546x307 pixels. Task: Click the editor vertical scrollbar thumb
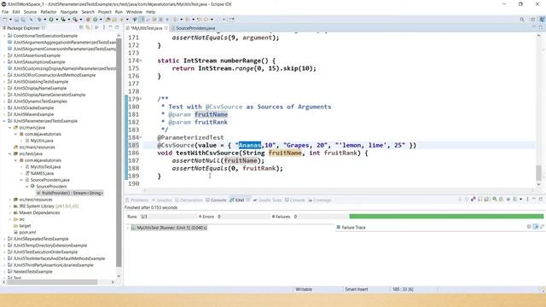point(538,172)
